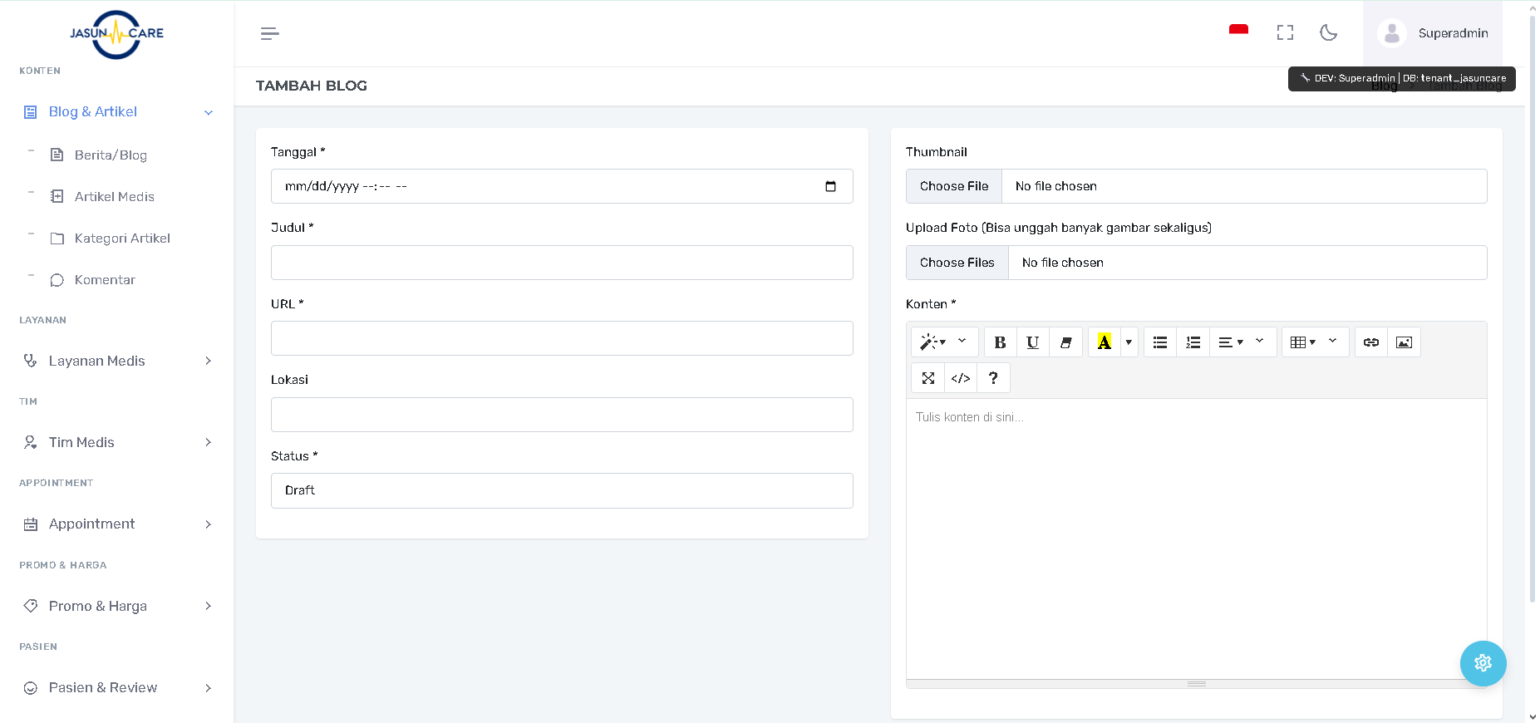Viewport: 1540px width, 723px height.
Task: Click the yellow text highlight color button
Action: pyautogui.click(x=1104, y=342)
